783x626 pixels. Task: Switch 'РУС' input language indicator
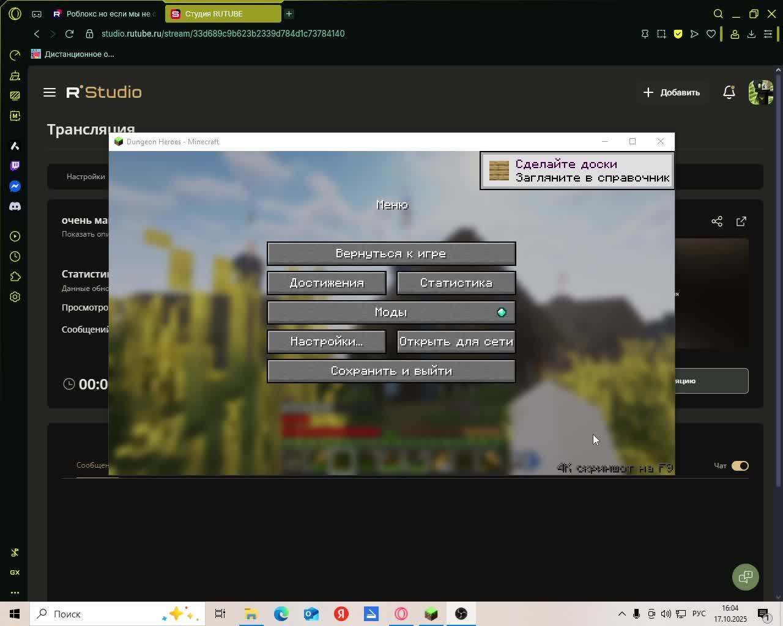[699, 614]
